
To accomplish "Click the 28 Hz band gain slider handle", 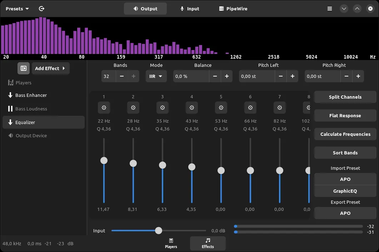I will point(133,163).
